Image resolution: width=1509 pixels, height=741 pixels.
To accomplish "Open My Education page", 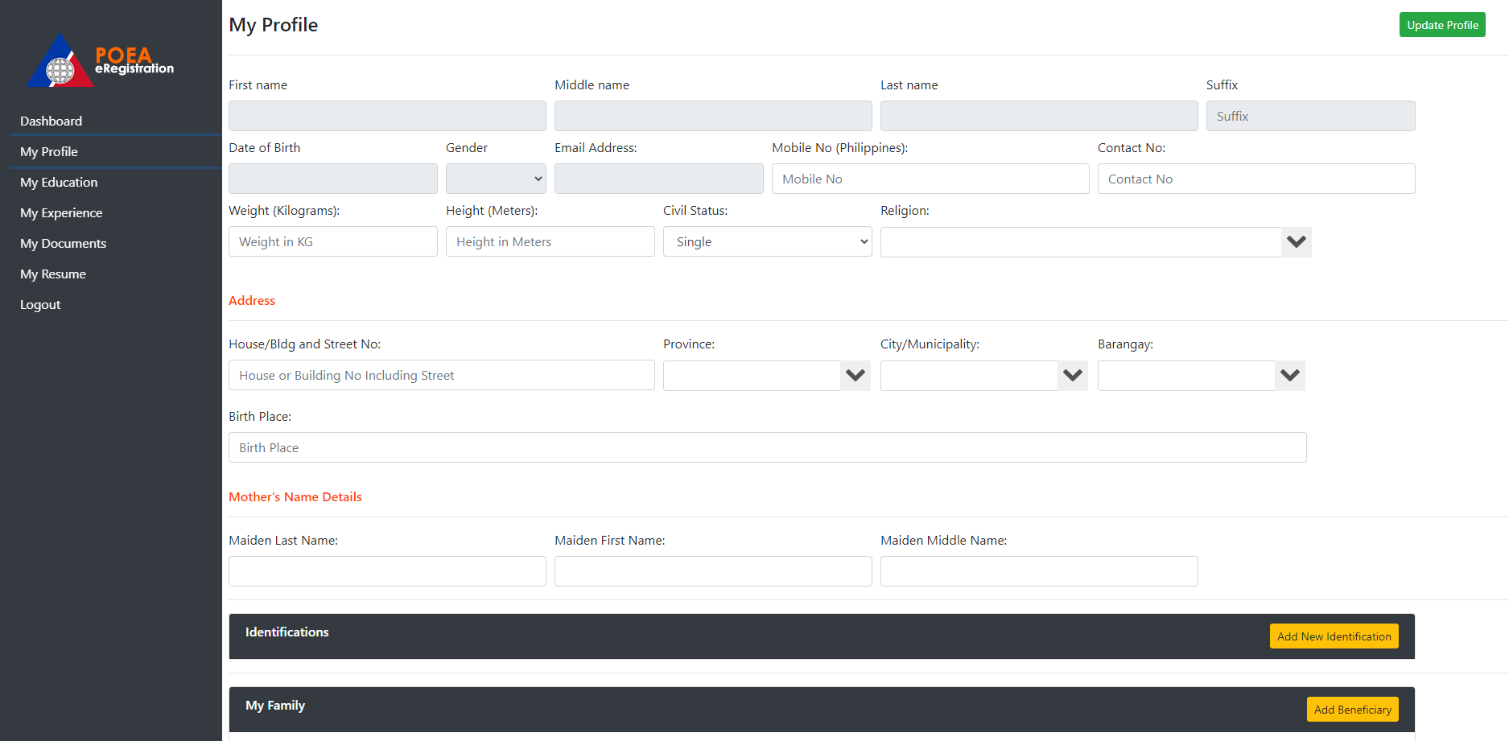I will 59,183.
